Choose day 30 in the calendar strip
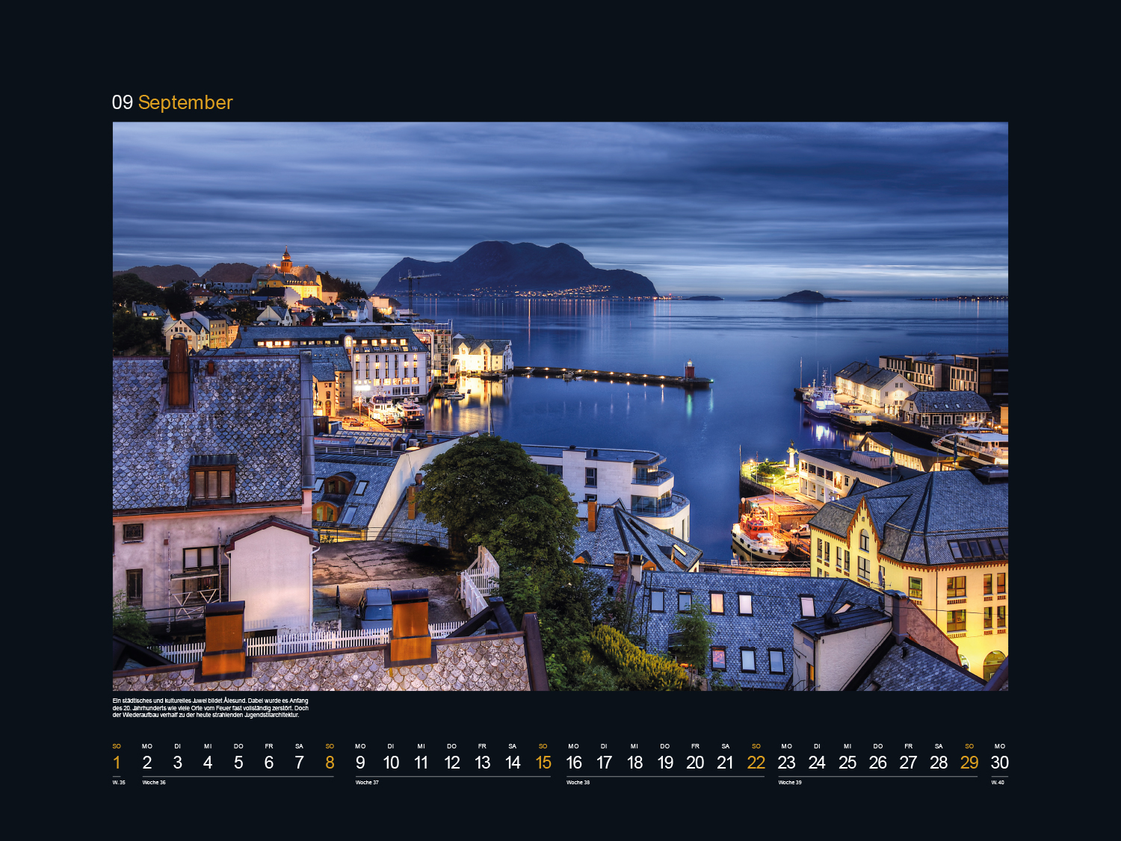 click(x=1000, y=763)
